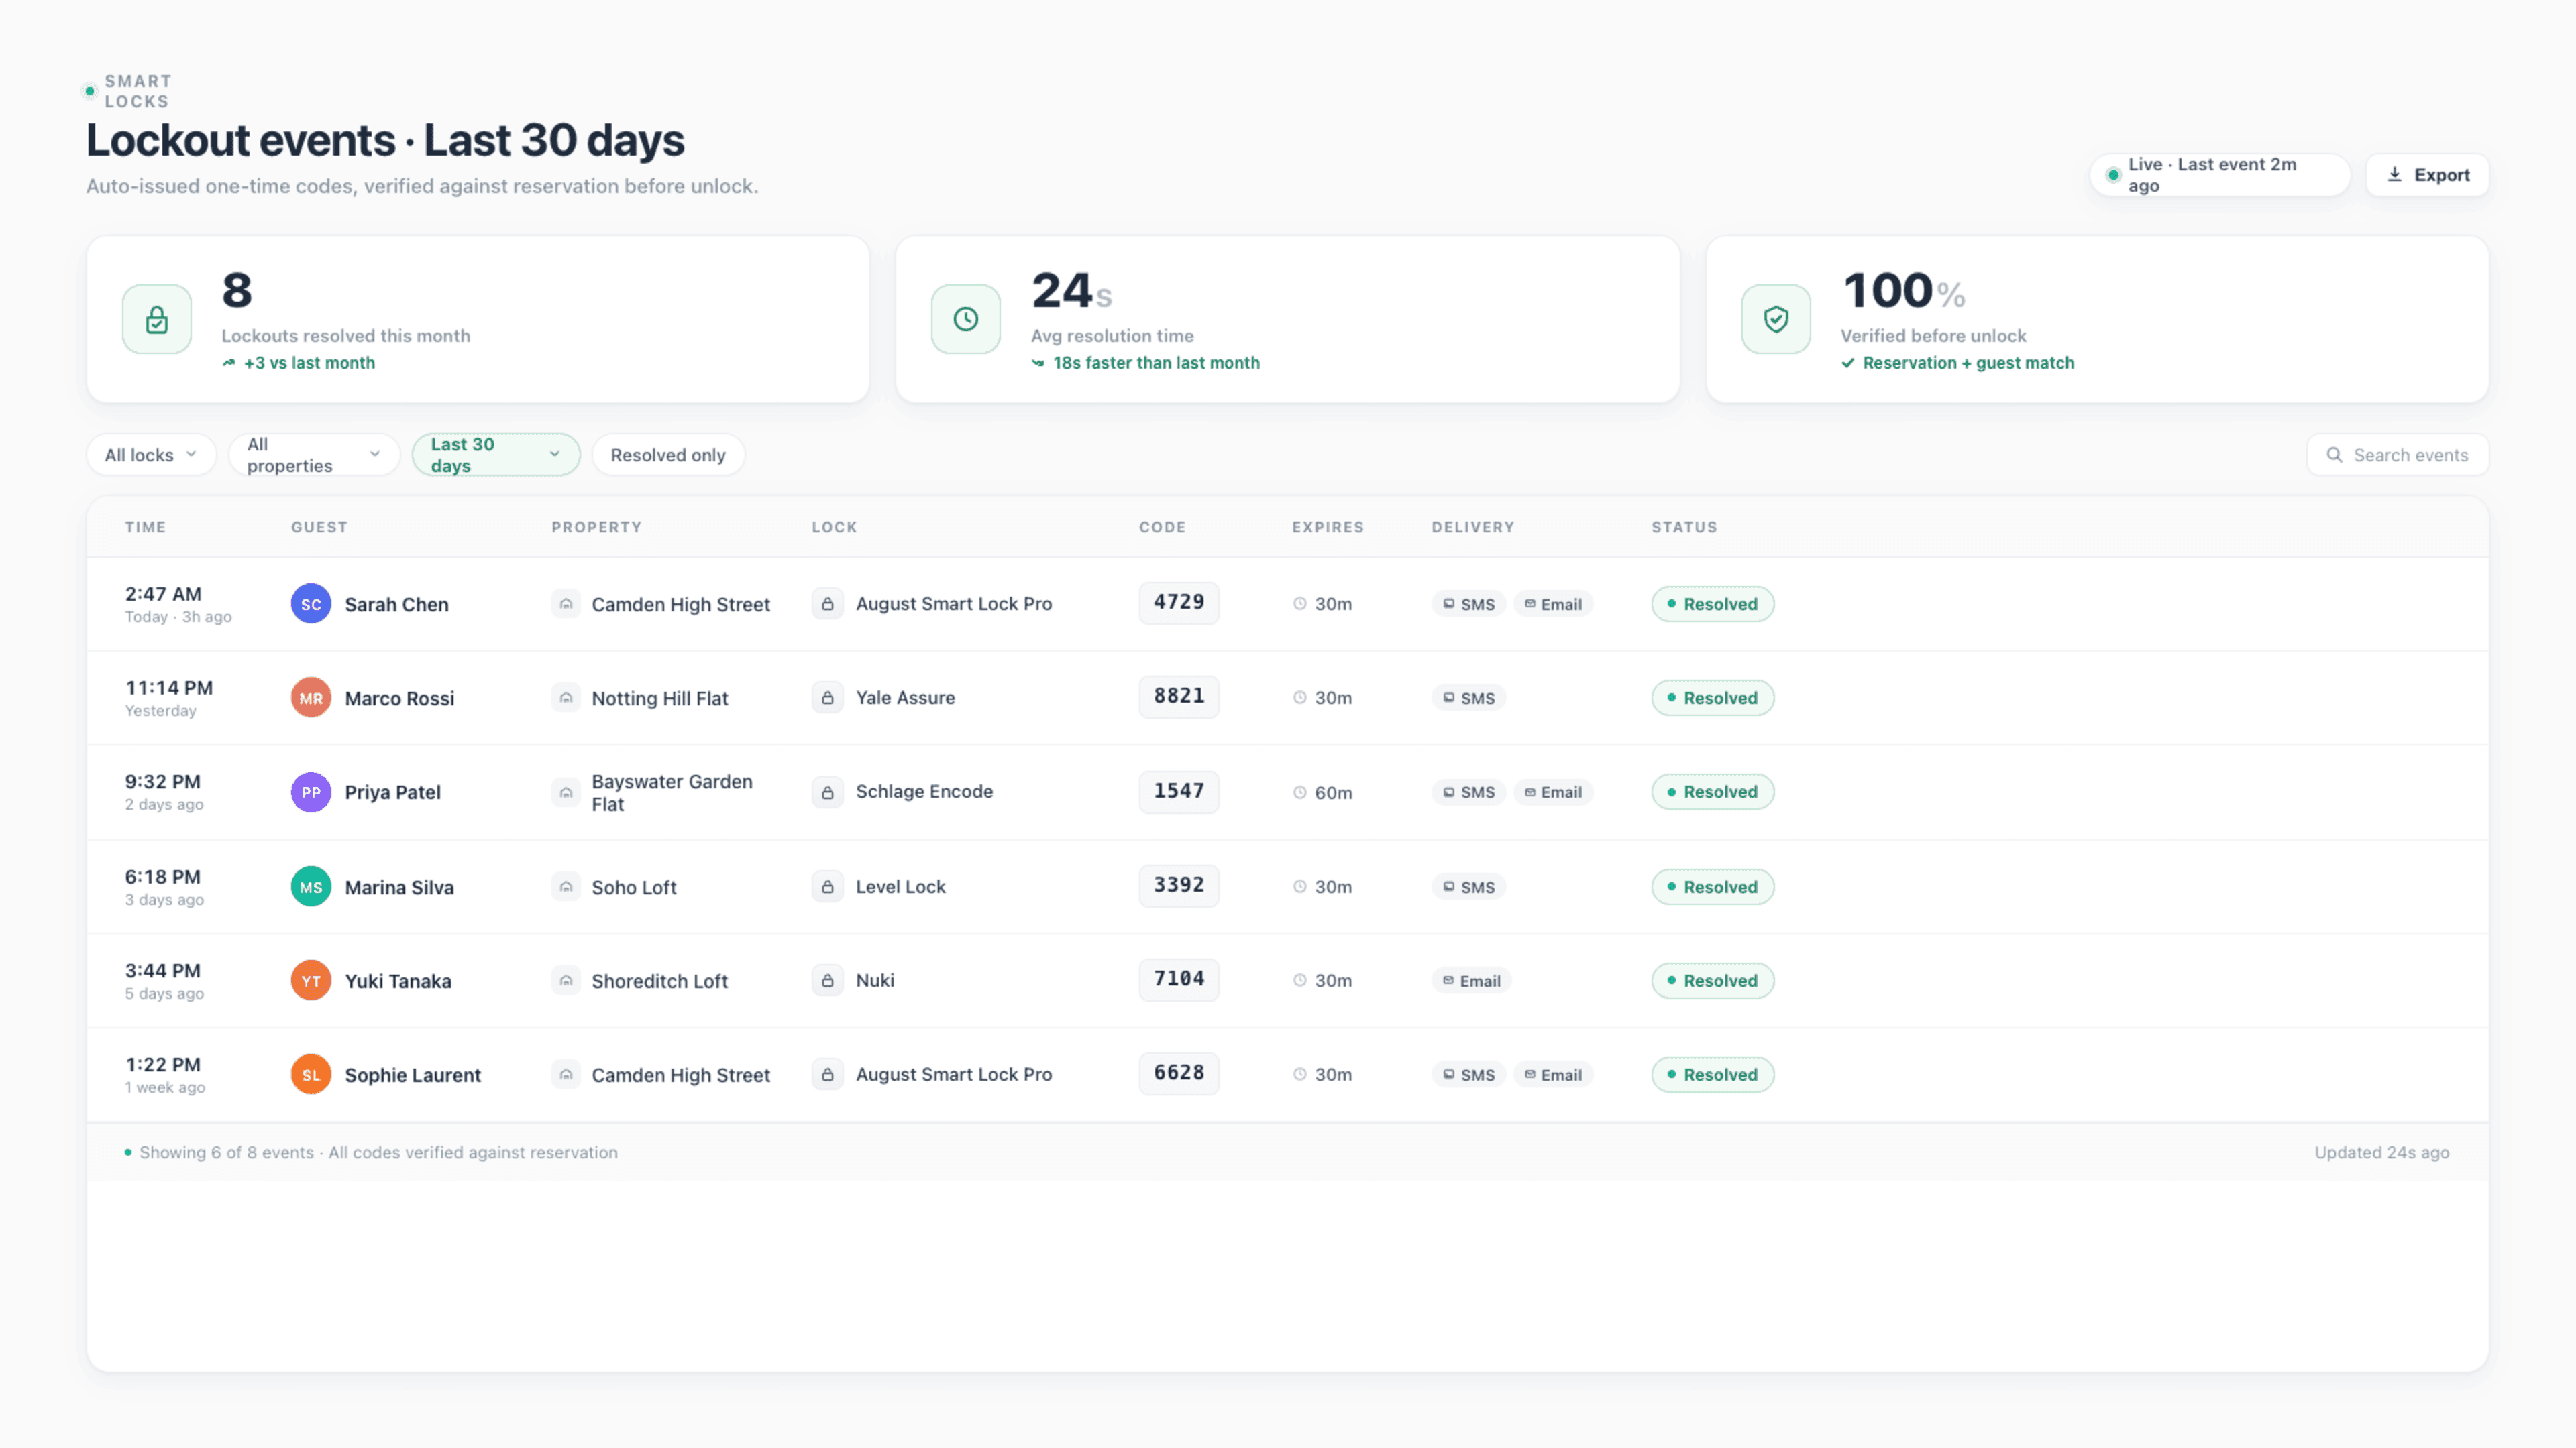Viewport: 2576px width, 1448px height.
Task: Click code 1547 for Priya Patel
Action: pos(1179,792)
